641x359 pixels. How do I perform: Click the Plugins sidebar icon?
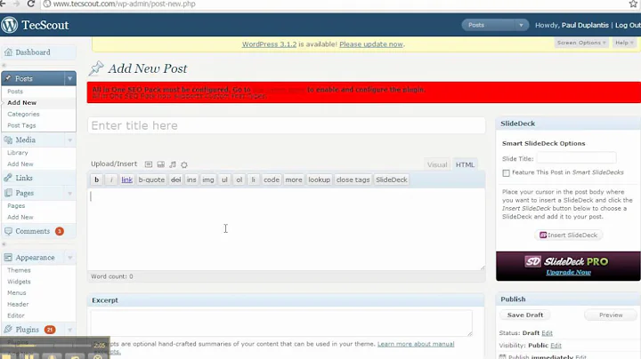(8, 329)
